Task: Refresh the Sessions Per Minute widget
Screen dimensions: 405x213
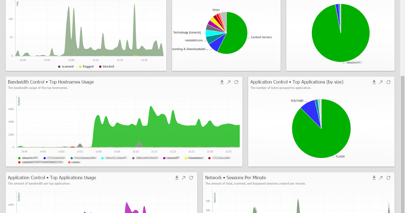Action: tap(388, 177)
